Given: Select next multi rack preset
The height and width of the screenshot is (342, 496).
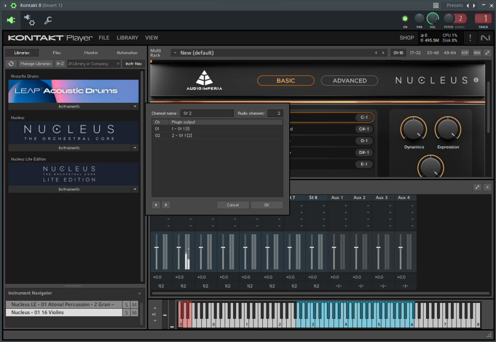Looking at the screenshot, I should point(383,53).
